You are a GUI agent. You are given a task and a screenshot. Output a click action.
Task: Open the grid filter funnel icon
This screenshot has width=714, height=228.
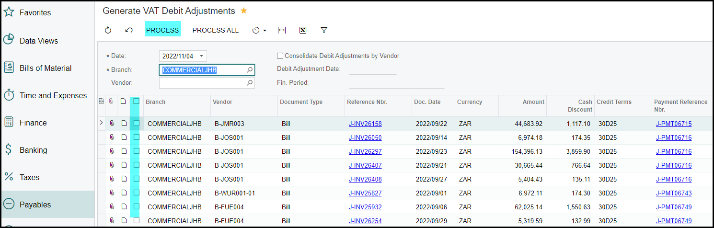point(324,30)
